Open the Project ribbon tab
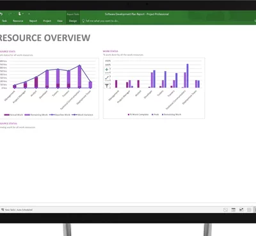 click(x=47, y=21)
